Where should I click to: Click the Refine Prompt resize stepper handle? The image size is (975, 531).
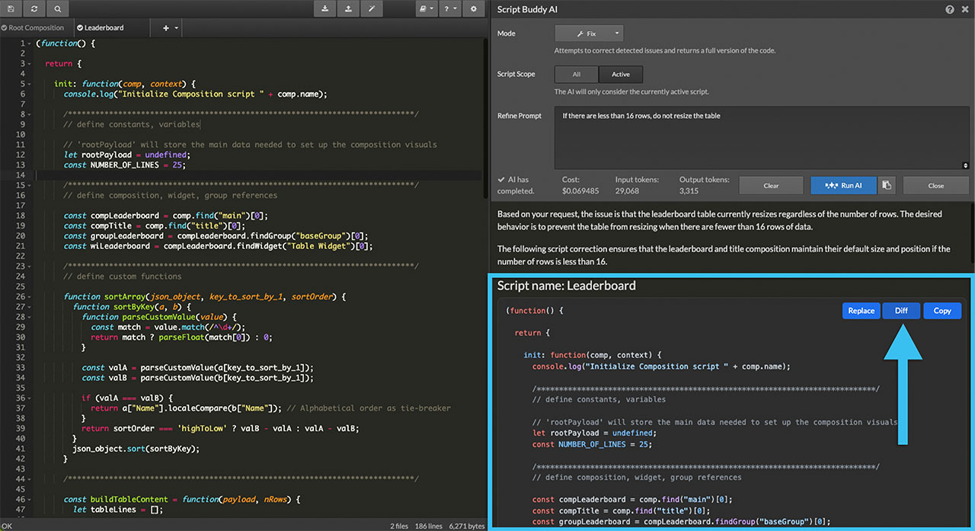966,165
